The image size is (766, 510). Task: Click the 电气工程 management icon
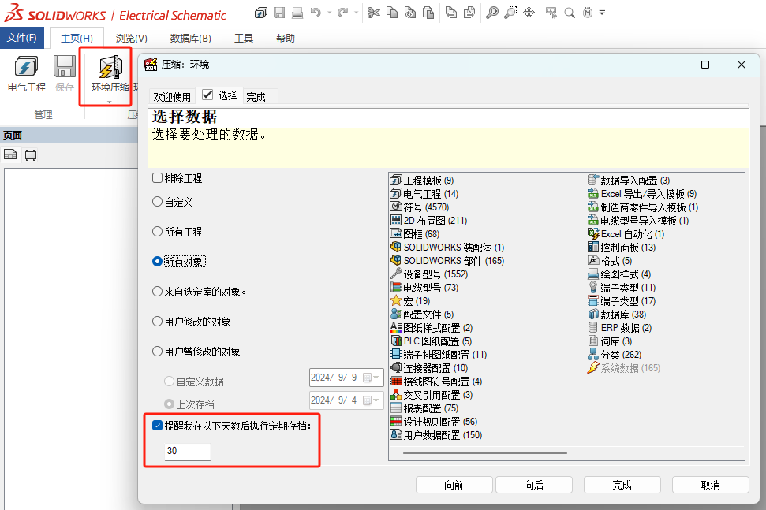pos(26,70)
